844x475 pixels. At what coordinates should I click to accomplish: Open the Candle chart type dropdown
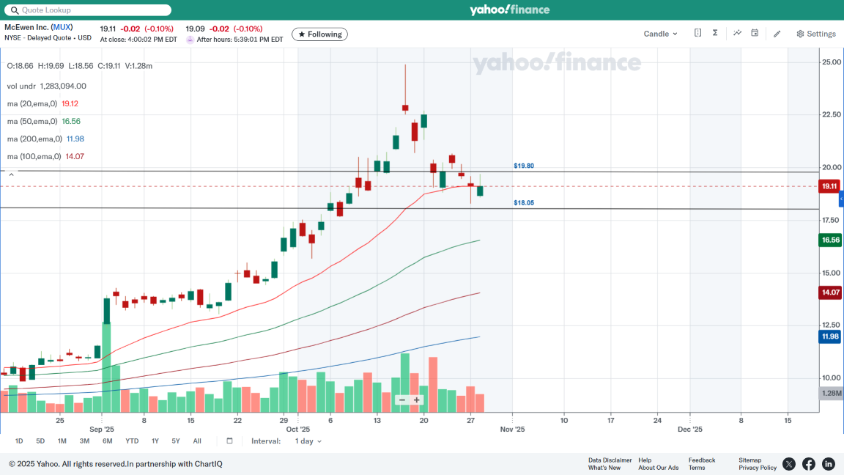coord(660,34)
